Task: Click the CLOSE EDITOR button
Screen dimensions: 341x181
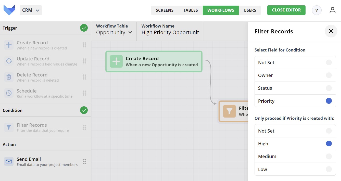Action: click(286, 10)
